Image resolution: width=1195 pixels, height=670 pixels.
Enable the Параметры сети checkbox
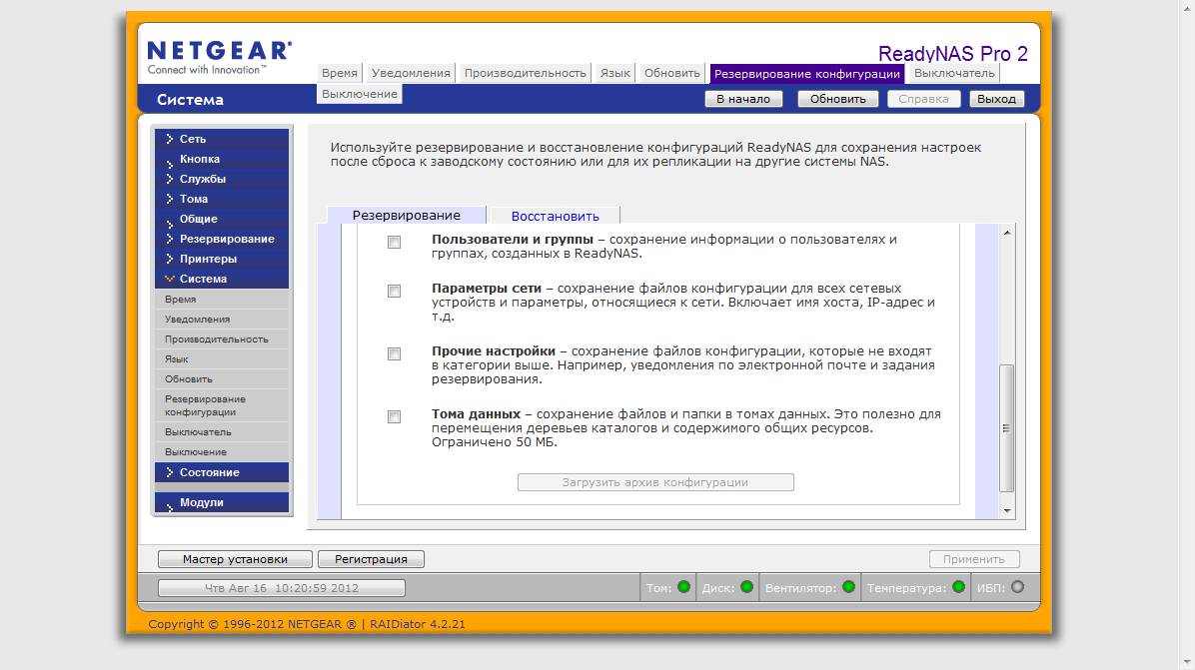coord(394,291)
